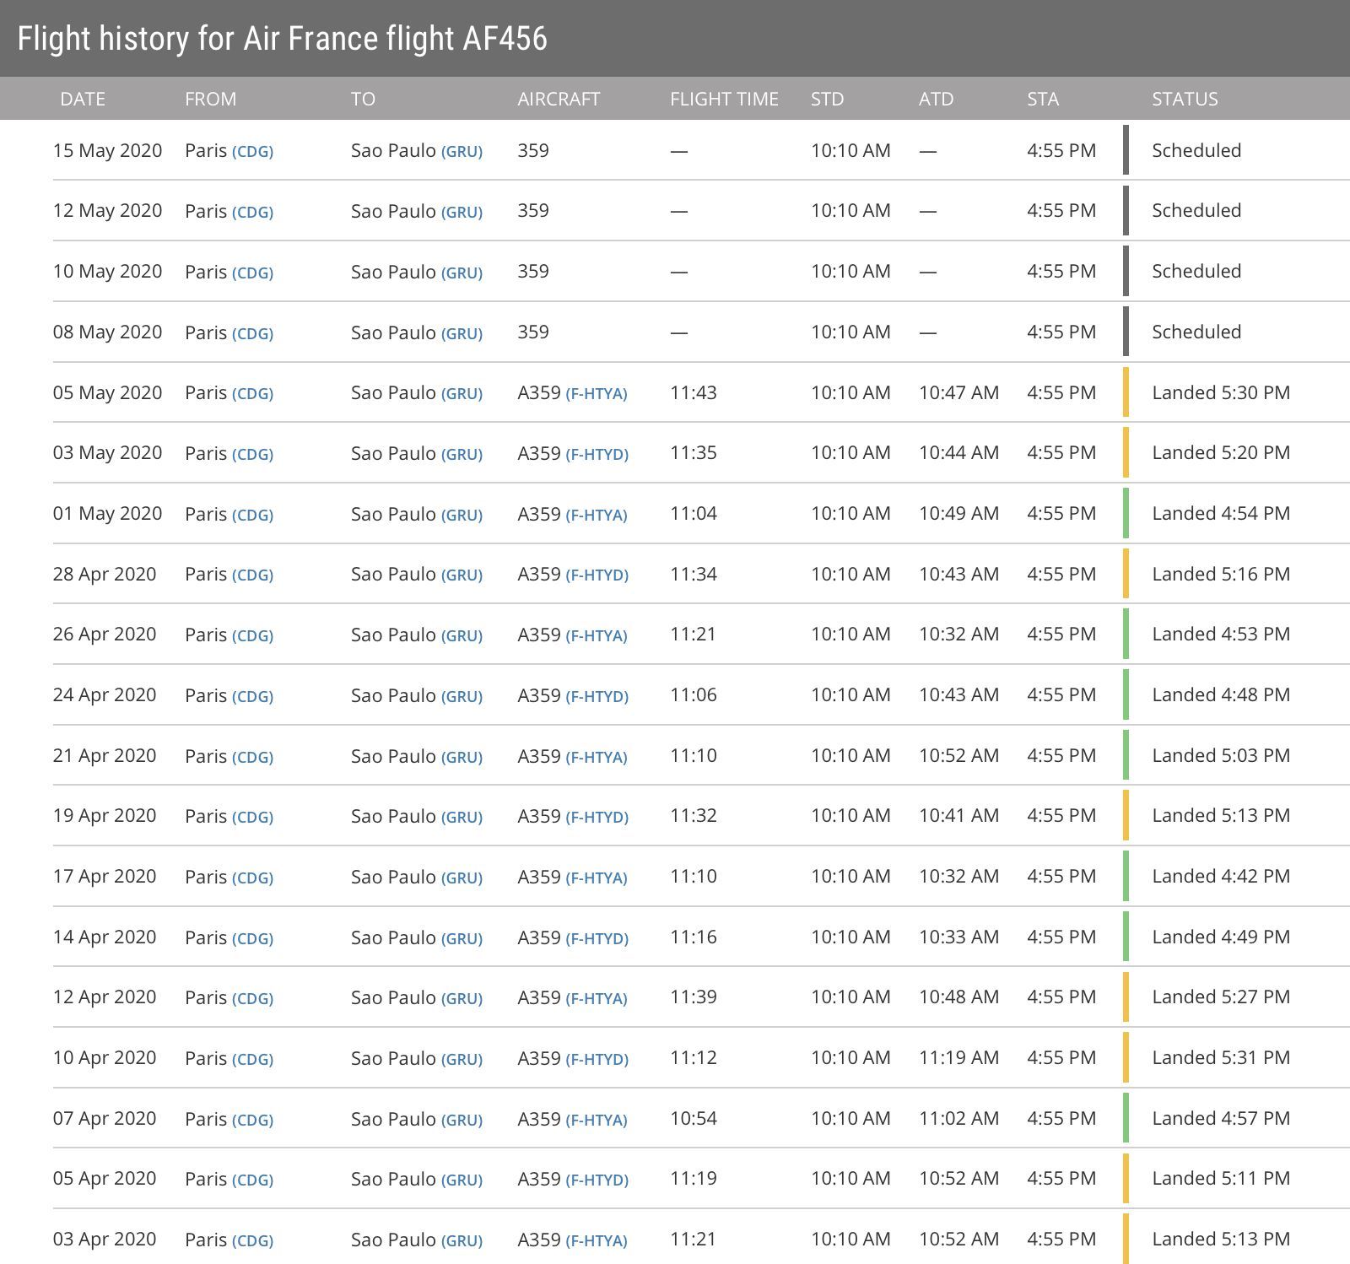Click Landed 5:30 PM status
This screenshot has width=1350, height=1264.
tap(1221, 392)
